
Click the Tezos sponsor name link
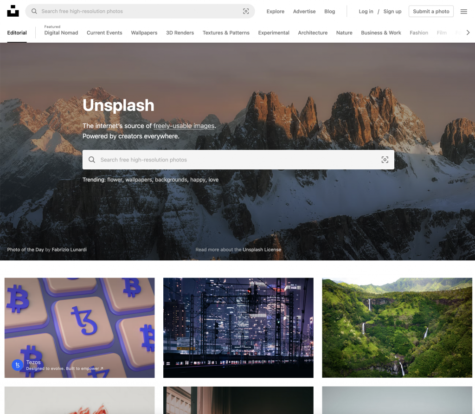point(33,362)
